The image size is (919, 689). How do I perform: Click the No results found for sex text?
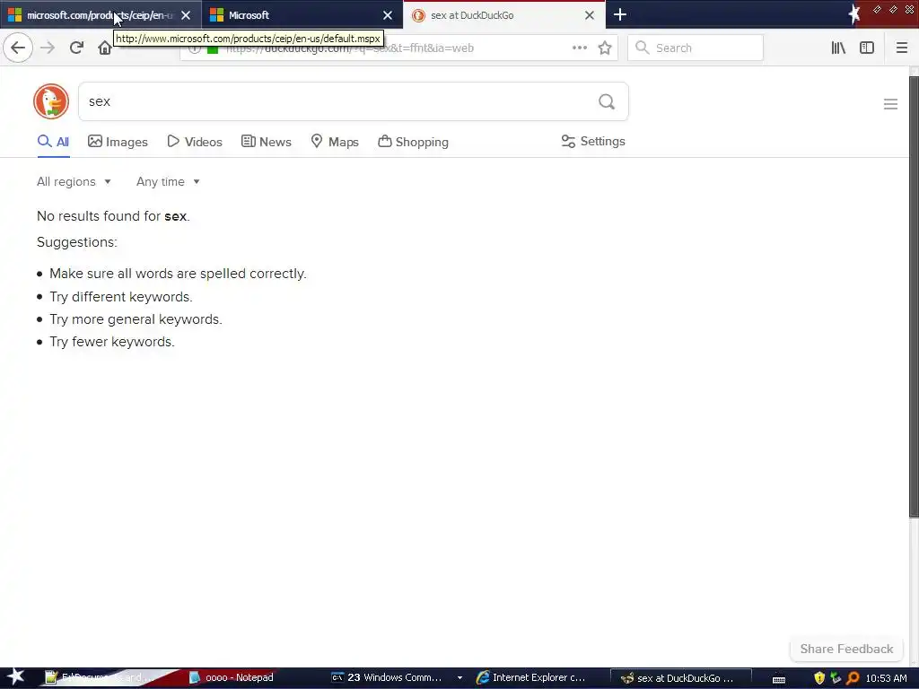(x=113, y=216)
